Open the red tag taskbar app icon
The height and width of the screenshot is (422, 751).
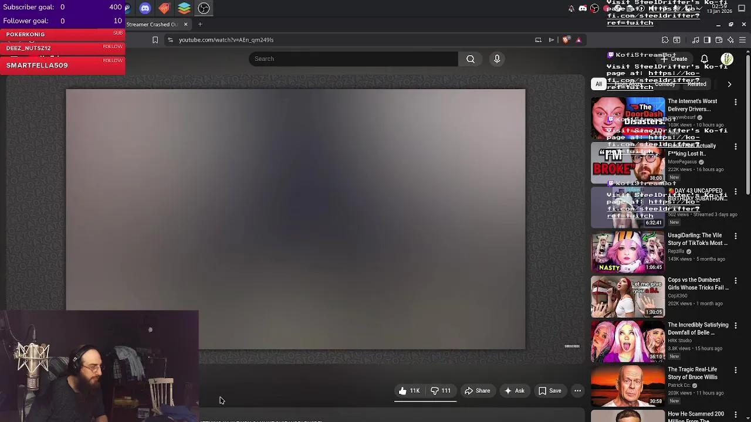(x=164, y=8)
